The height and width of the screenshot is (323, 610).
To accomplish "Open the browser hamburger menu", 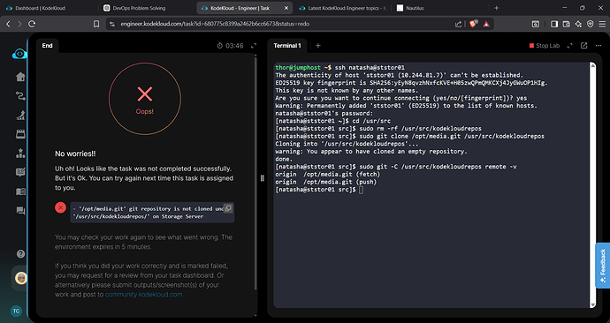I will [602, 24].
